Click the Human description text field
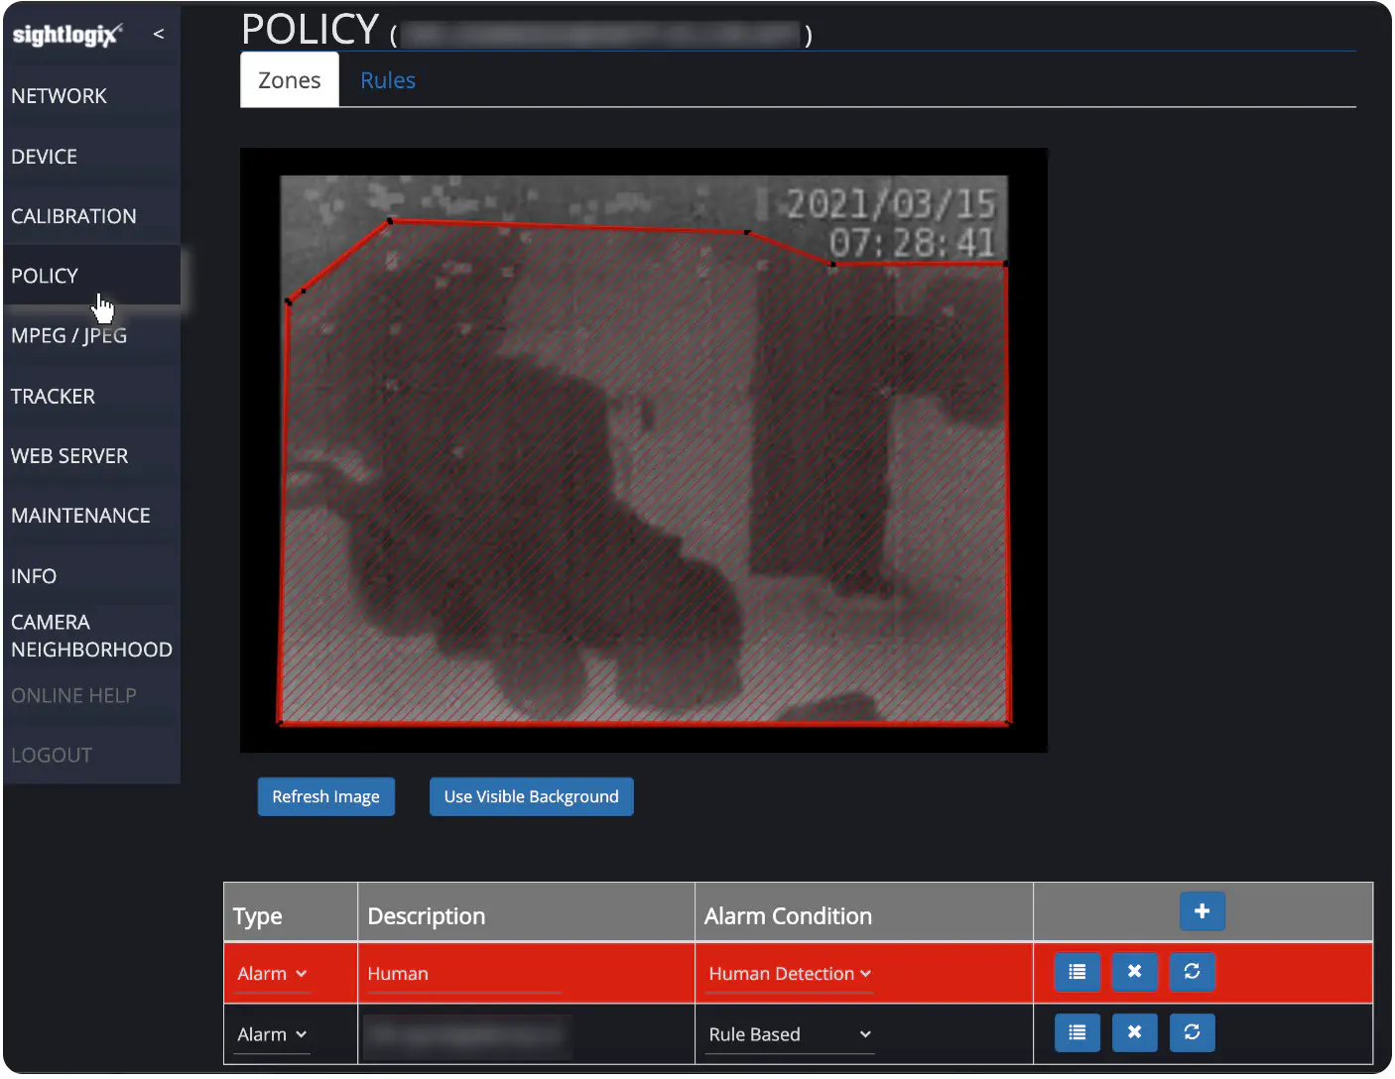 463,974
